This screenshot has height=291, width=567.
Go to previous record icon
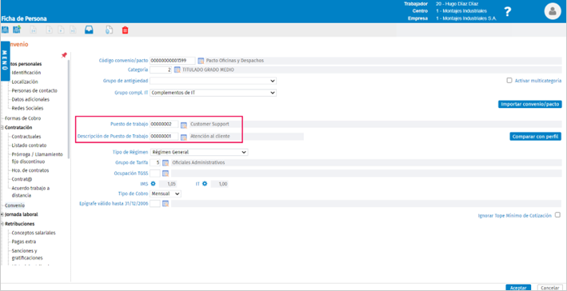click(x=49, y=30)
